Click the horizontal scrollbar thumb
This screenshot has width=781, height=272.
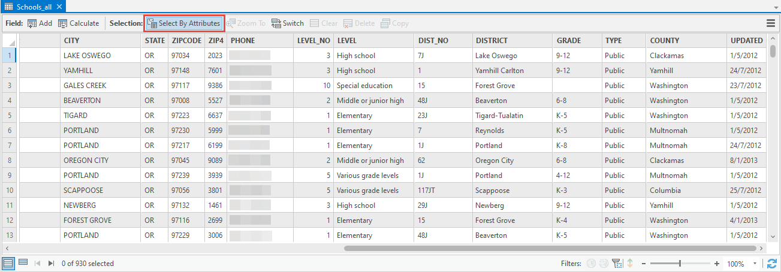coord(550,247)
